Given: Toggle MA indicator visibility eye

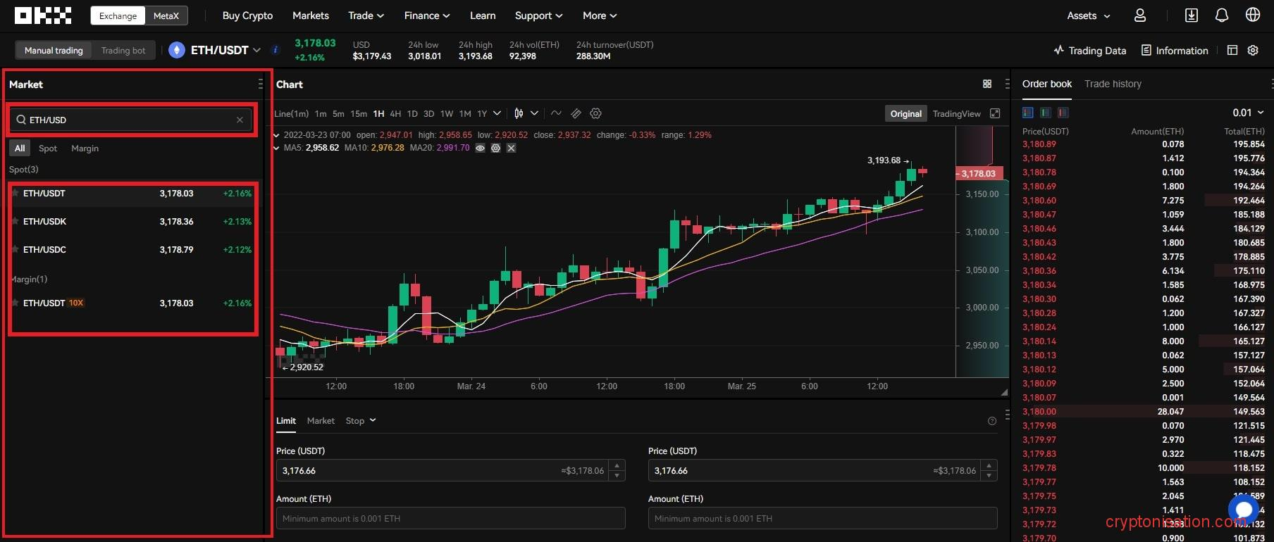Looking at the screenshot, I should (x=481, y=148).
